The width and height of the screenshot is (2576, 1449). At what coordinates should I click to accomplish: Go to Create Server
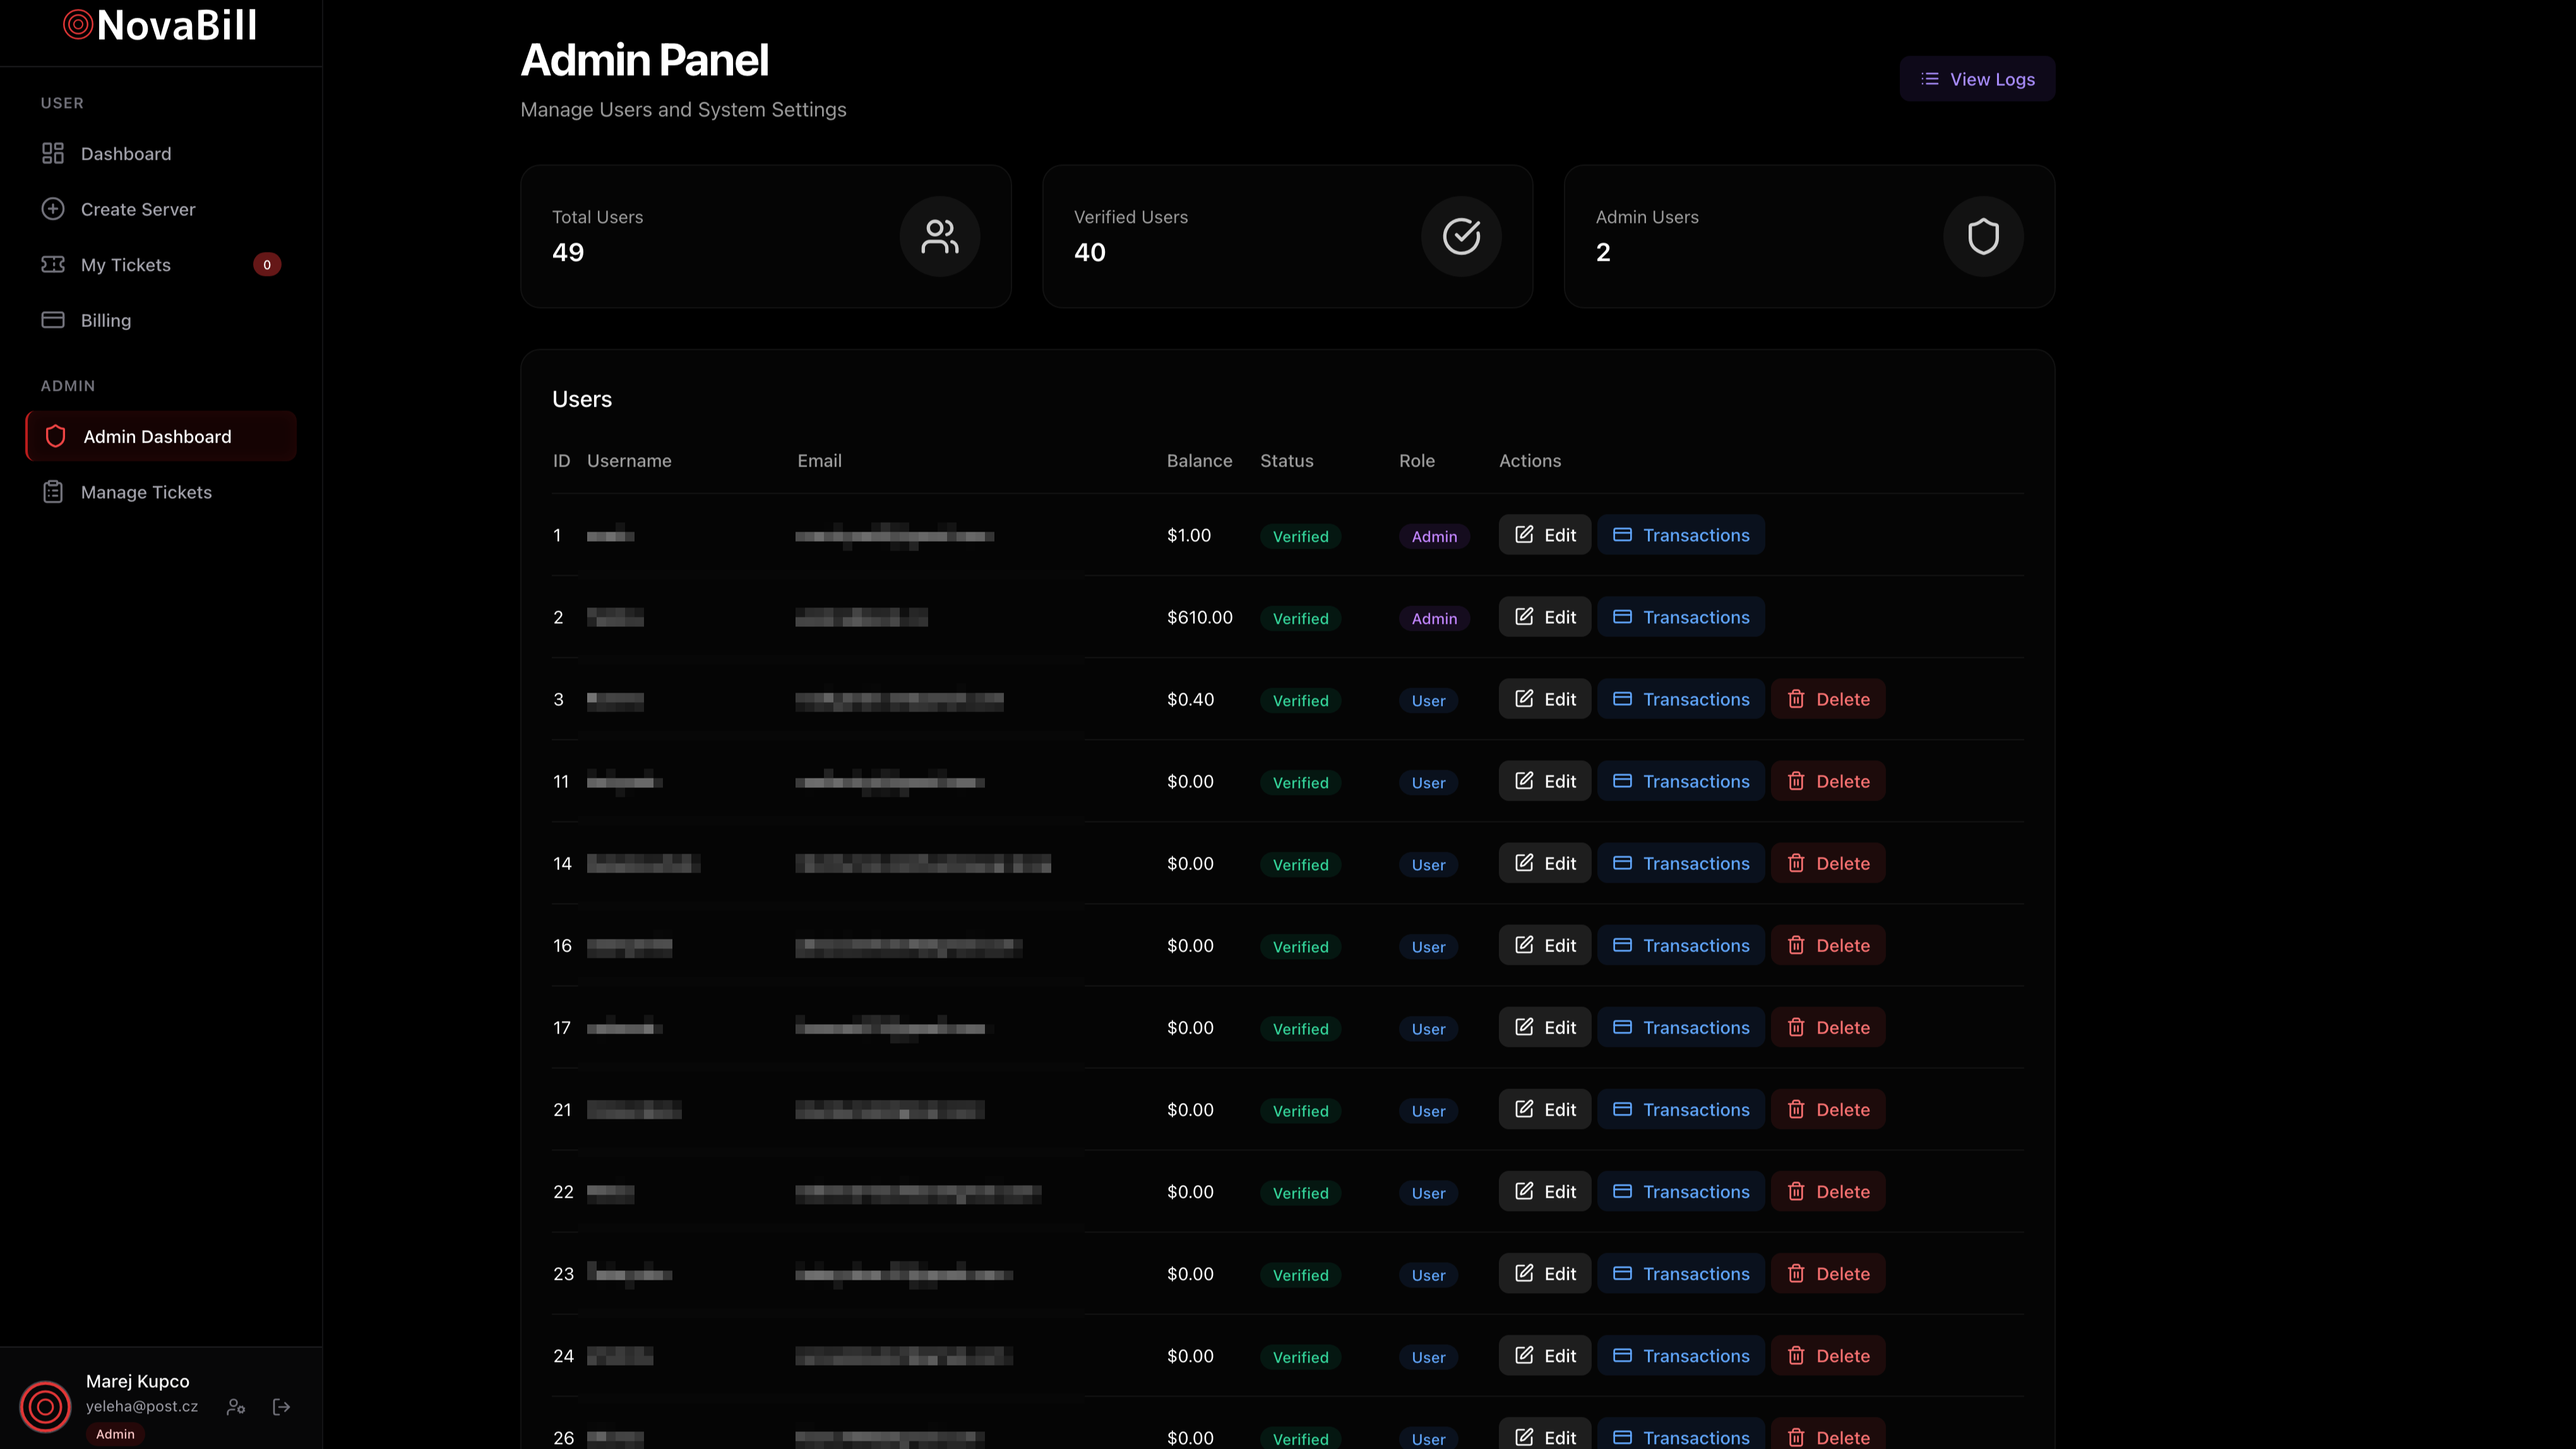[x=138, y=209]
